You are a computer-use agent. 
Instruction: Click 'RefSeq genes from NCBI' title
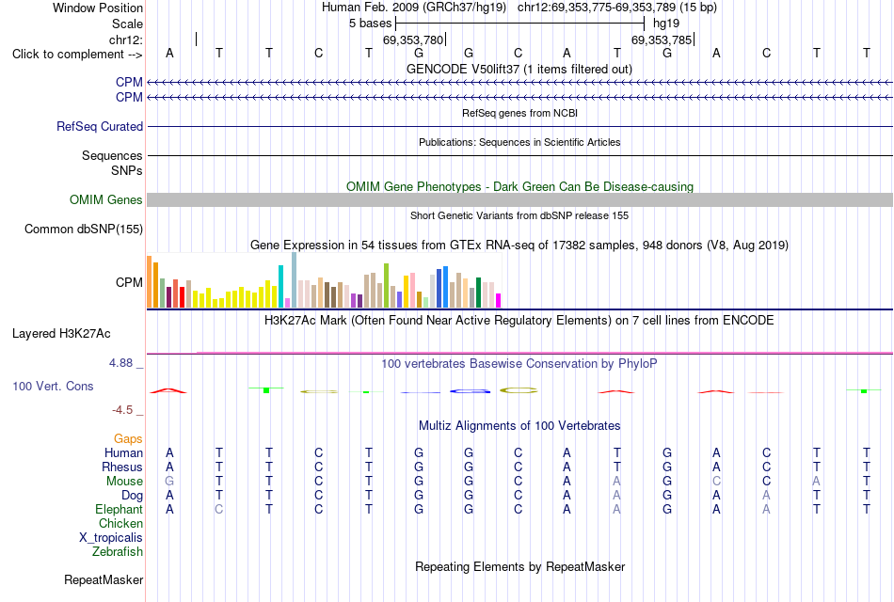pos(519,113)
